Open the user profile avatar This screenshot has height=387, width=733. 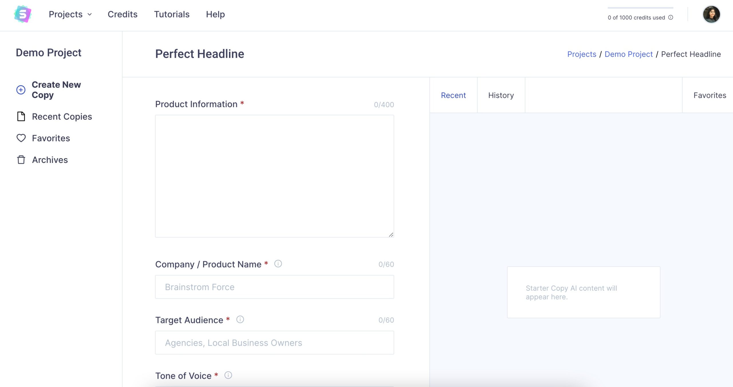pos(711,14)
